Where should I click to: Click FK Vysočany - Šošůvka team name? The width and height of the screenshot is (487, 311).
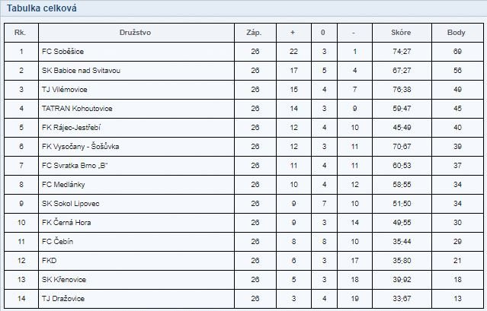[x=81, y=147]
